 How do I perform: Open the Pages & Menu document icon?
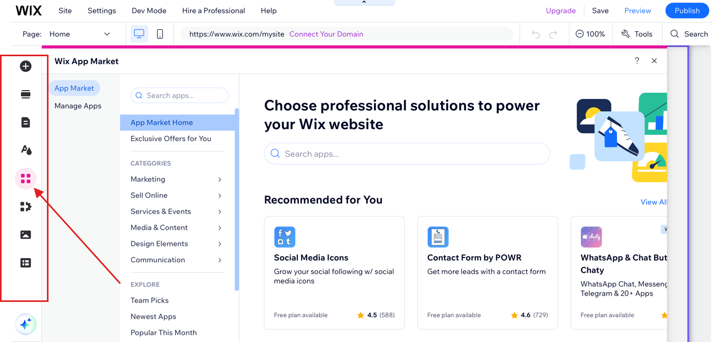[26, 122]
